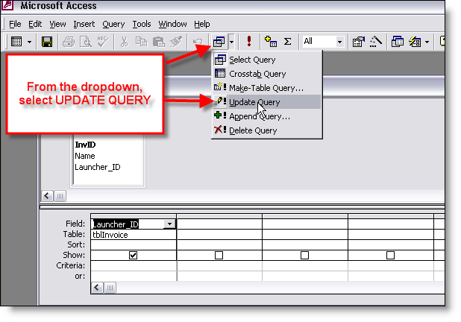The height and width of the screenshot is (322, 461).
Task: Run the Spelling check icon
Action: click(x=103, y=42)
